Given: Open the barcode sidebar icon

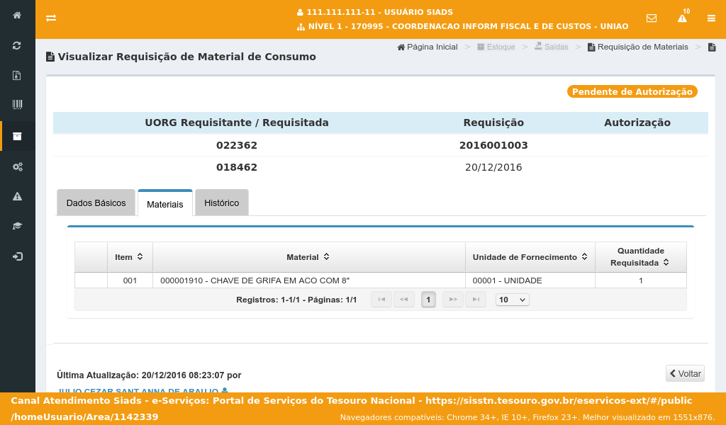Looking at the screenshot, I should (17, 105).
